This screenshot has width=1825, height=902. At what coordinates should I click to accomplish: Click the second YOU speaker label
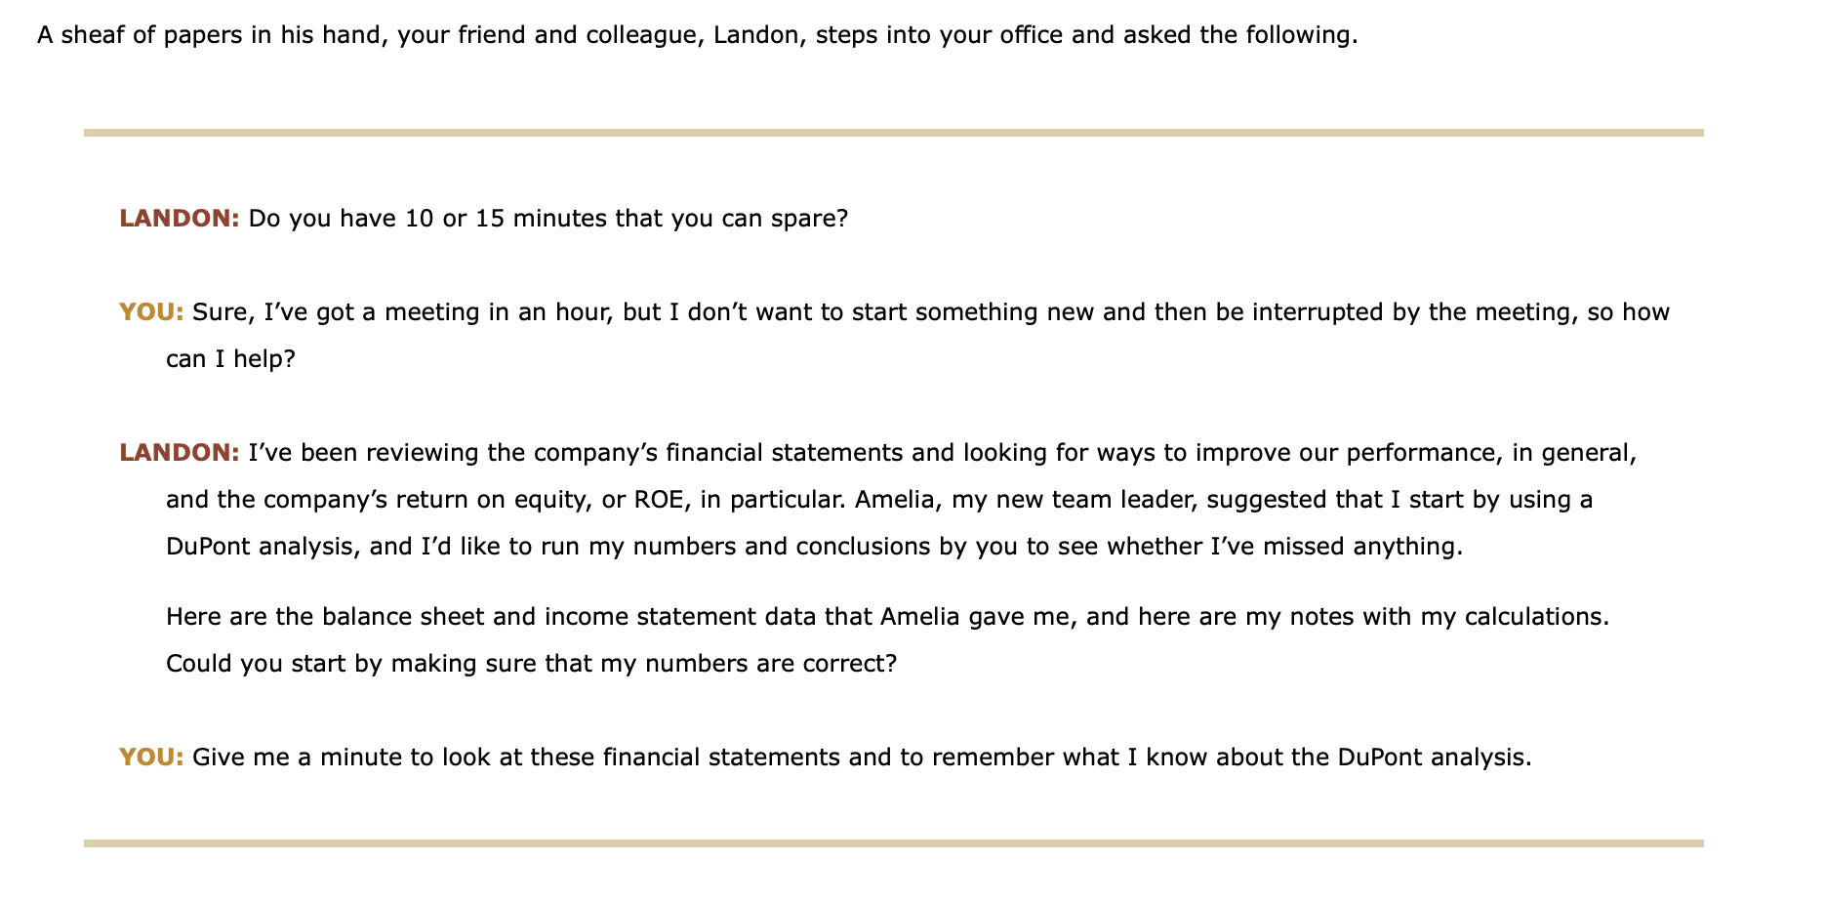151,758
